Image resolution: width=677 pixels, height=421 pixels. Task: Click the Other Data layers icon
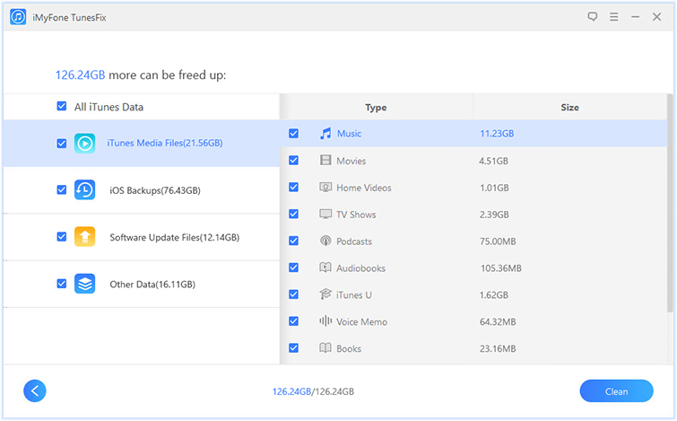(x=84, y=284)
